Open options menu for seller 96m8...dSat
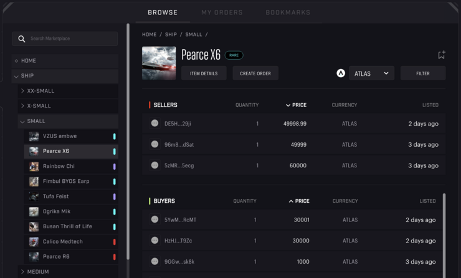Screen dimensions: 461x278 pyautogui.click(x=154, y=144)
